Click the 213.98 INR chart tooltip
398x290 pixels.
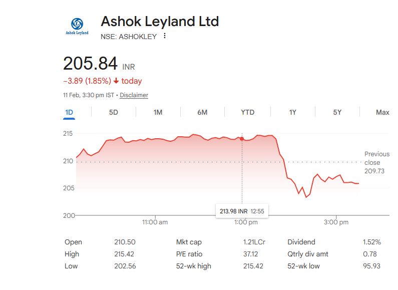tap(242, 211)
